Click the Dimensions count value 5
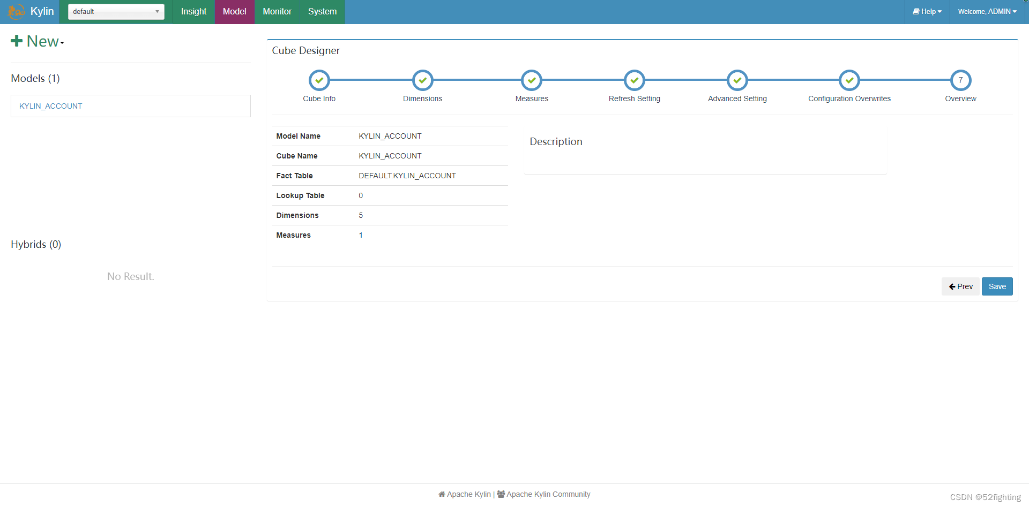1029x507 pixels. (x=361, y=215)
